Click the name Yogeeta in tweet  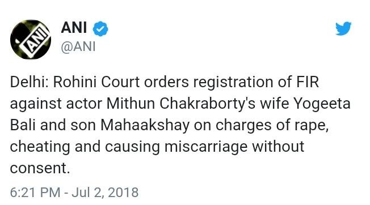coord(322,104)
